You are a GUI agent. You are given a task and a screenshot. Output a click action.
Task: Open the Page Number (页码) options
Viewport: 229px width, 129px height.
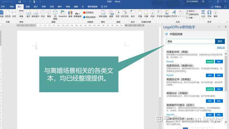152,14
